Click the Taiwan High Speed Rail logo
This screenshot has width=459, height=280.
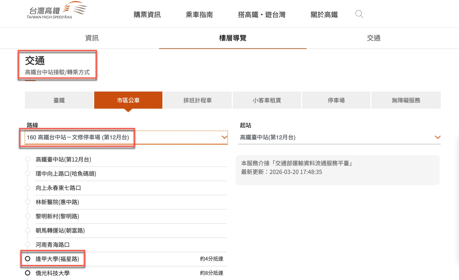click(x=57, y=10)
